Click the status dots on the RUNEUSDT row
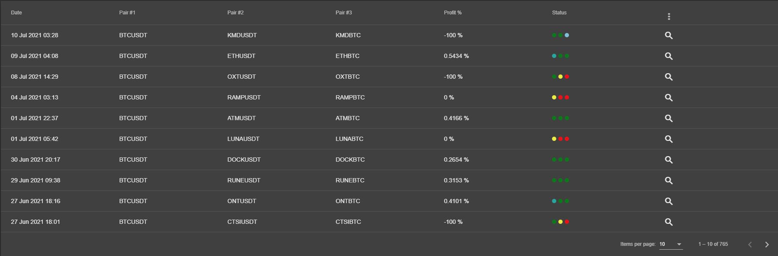This screenshot has height=256, width=778. pos(560,180)
